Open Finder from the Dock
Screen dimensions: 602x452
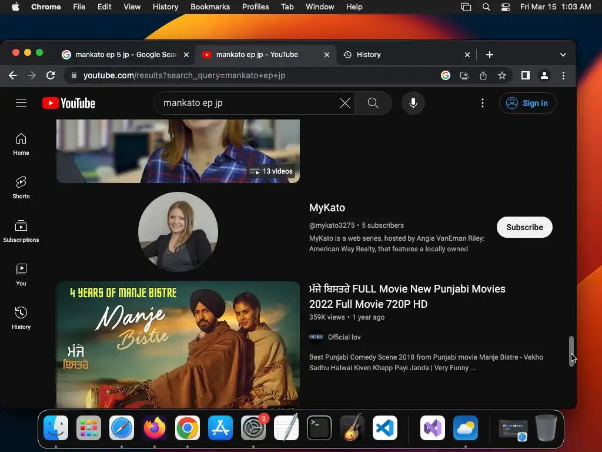pyautogui.click(x=56, y=428)
